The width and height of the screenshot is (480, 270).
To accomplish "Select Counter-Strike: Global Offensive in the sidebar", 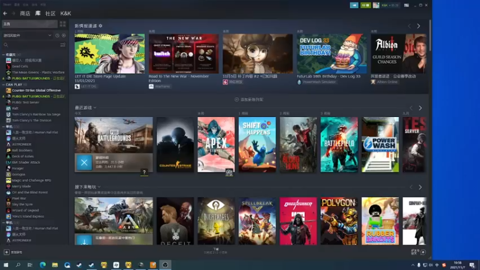I will click(x=36, y=91).
